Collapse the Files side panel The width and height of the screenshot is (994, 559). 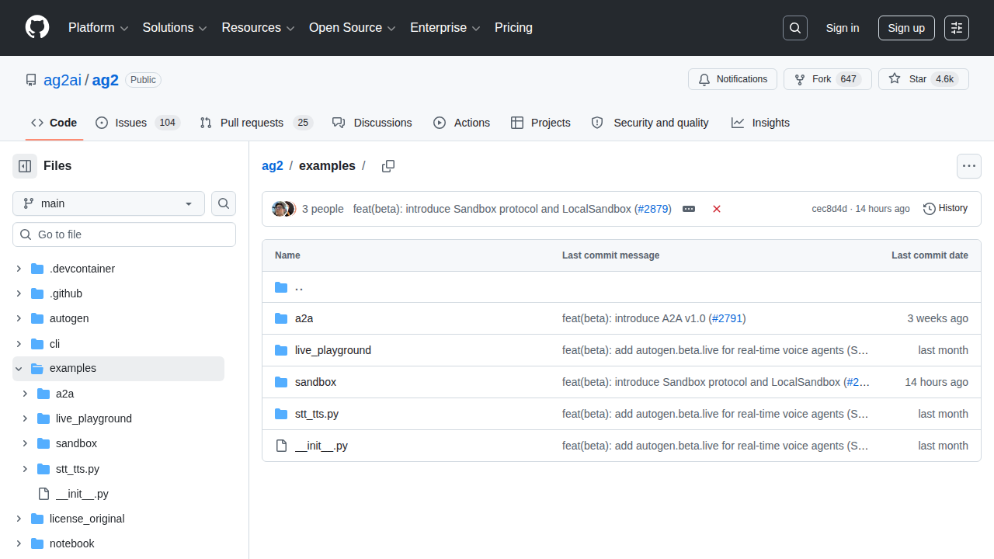pos(25,166)
